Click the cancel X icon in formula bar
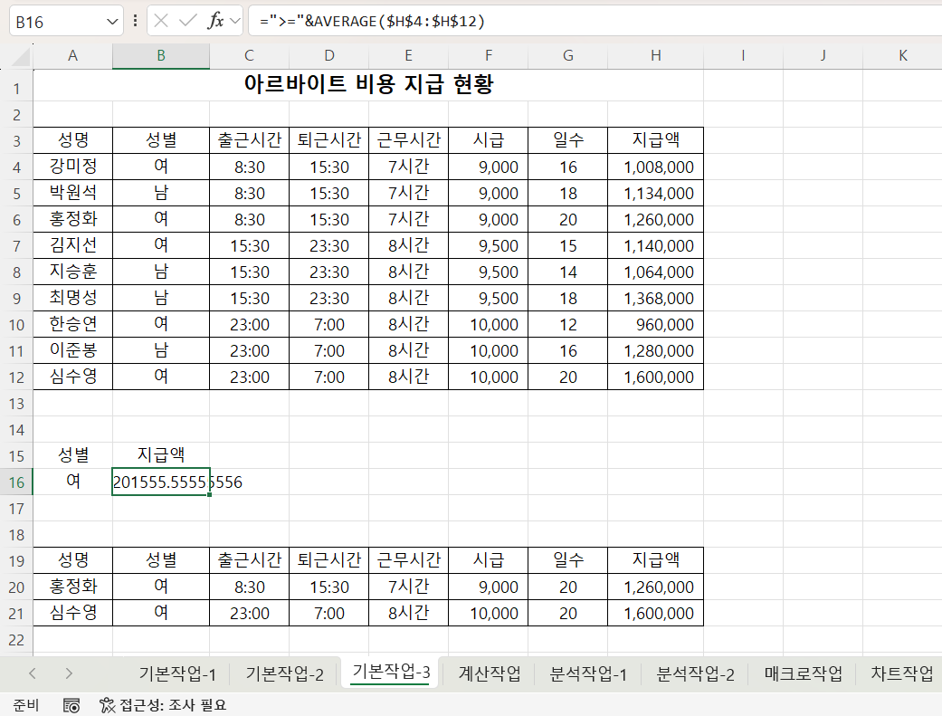 (x=160, y=21)
